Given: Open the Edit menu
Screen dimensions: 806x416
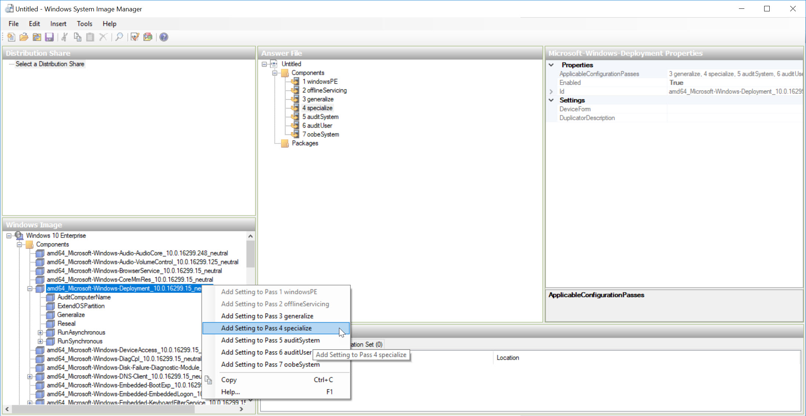Looking at the screenshot, I should (x=34, y=23).
